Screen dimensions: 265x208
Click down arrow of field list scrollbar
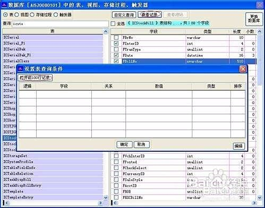coord(260,197)
